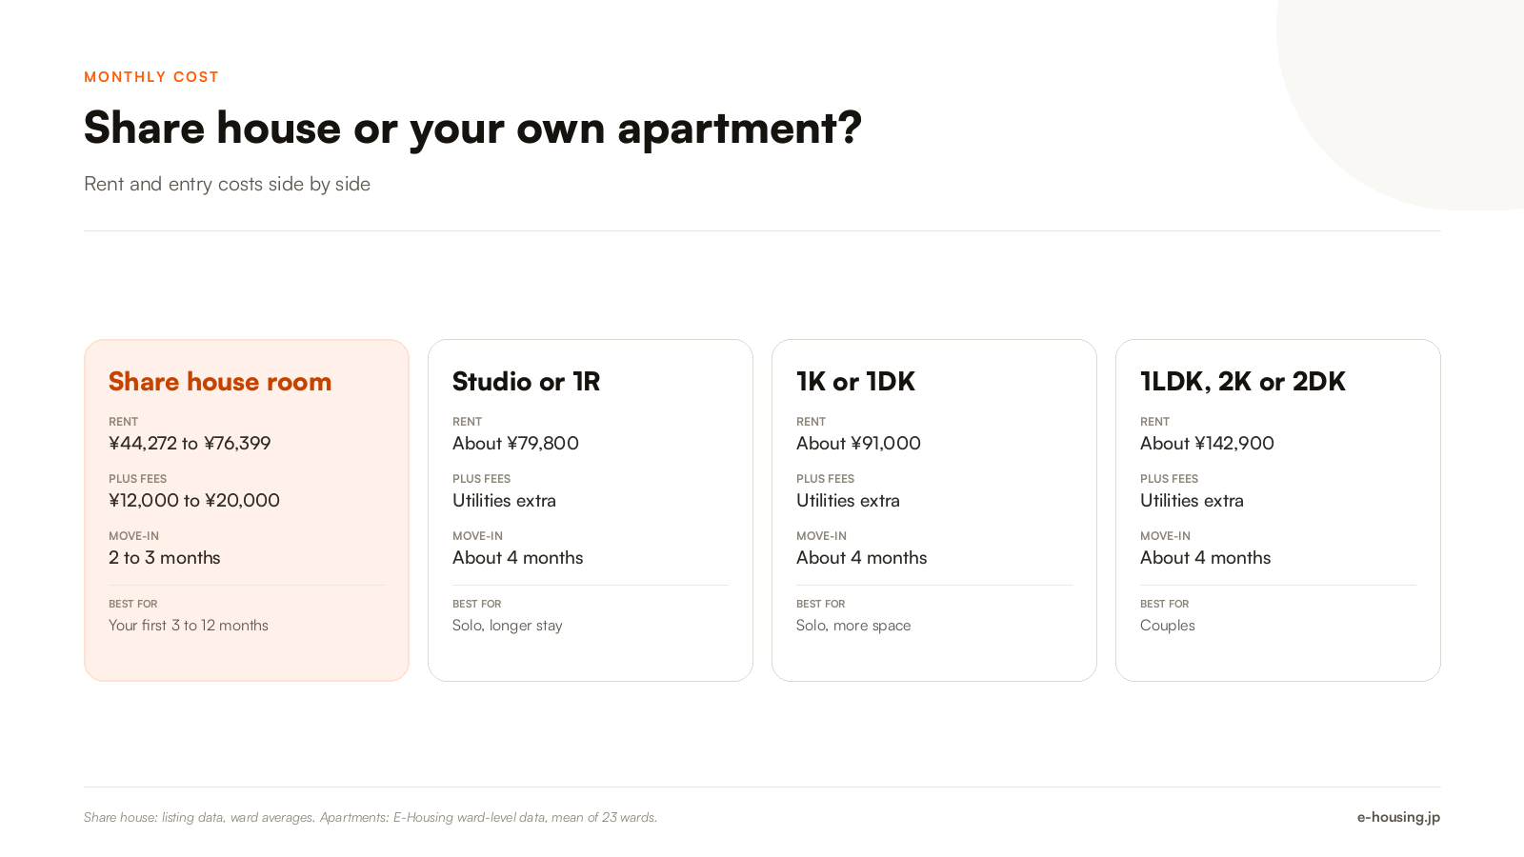Click the footnote about share house listing data
The height and width of the screenshot is (857, 1524).
click(371, 817)
